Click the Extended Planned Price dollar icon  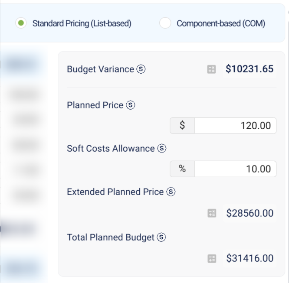[x=171, y=192]
